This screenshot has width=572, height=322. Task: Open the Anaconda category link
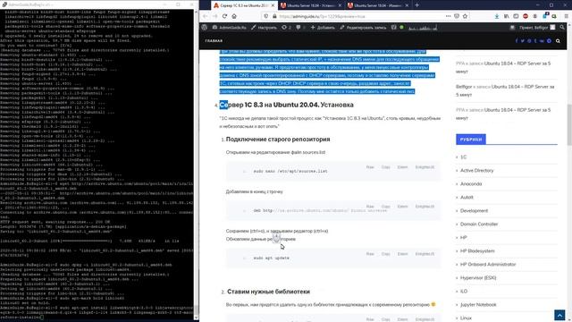tap(471, 184)
